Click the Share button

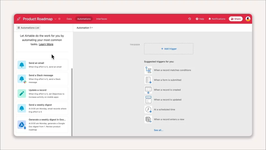(236, 19)
